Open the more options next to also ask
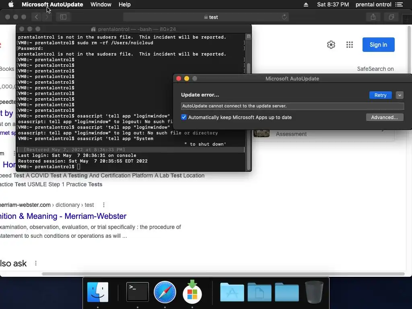Screen dimensions: 412x309 (36, 263)
